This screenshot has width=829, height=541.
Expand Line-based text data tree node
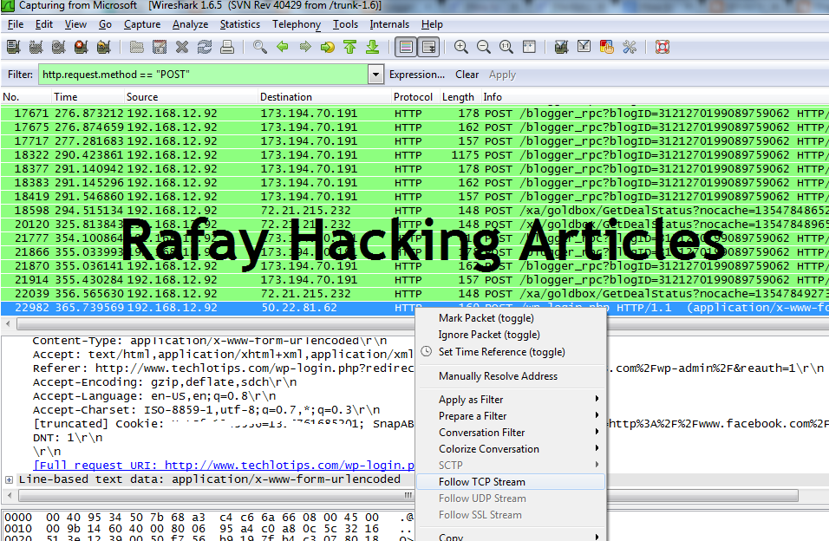pyautogui.click(x=9, y=479)
